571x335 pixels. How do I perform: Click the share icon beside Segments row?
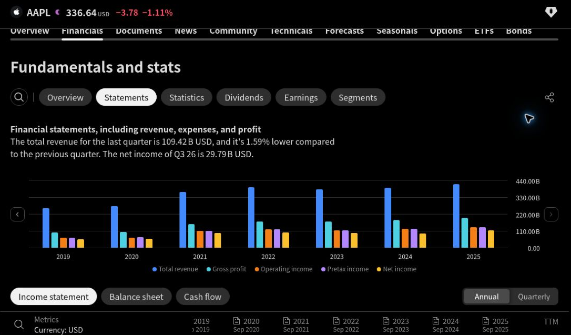coord(549,97)
